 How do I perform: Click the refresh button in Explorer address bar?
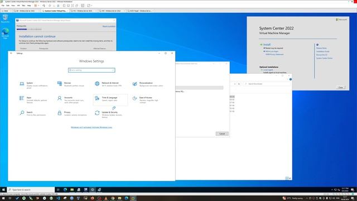[x=239, y=84]
